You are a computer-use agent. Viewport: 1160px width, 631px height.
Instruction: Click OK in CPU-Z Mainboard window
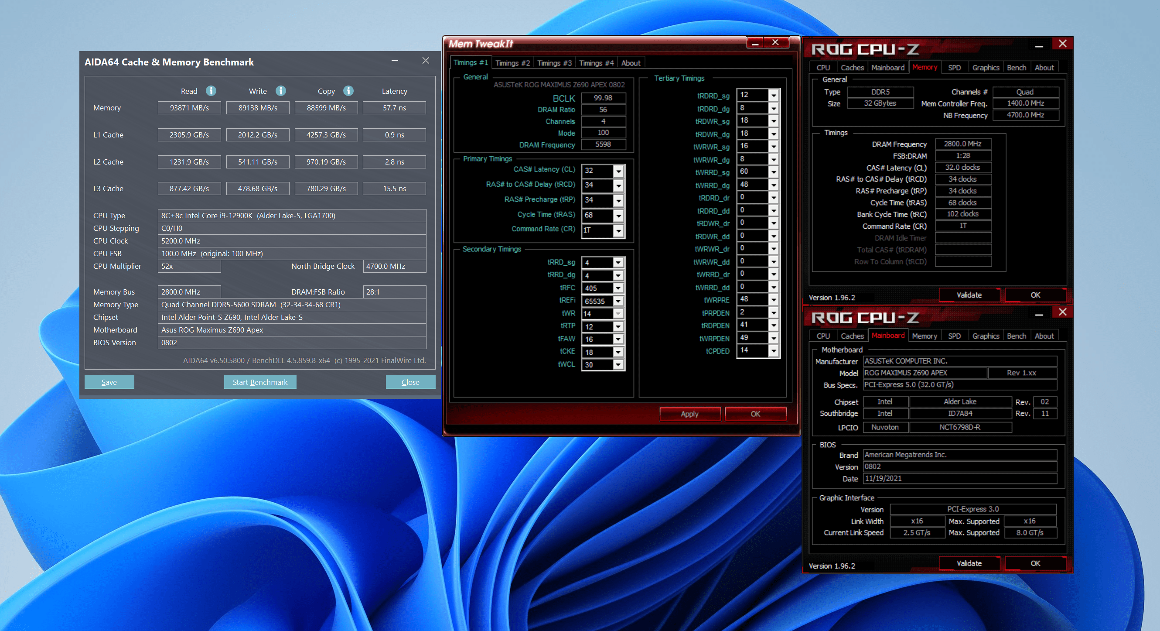(1035, 563)
